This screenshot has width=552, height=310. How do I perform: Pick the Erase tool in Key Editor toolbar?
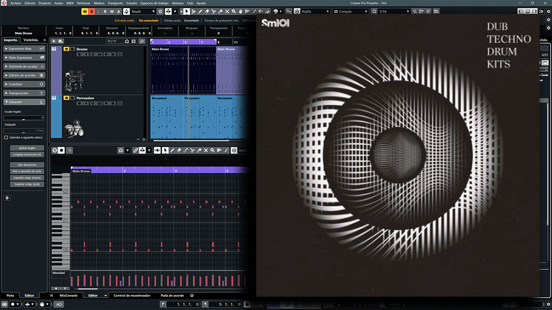coord(179,150)
